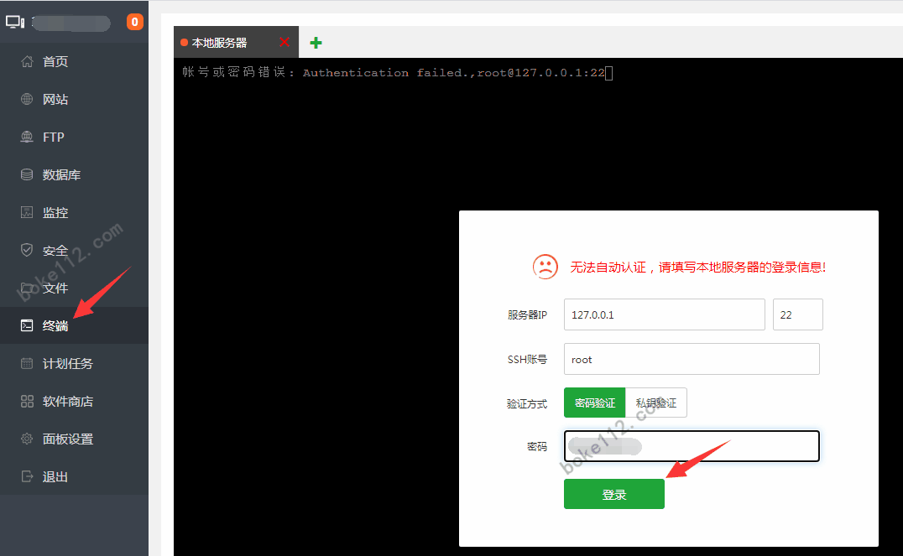This screenshot has width=903, height=556.
Task: Open 监控 menu item
Action: pos(75,212)
